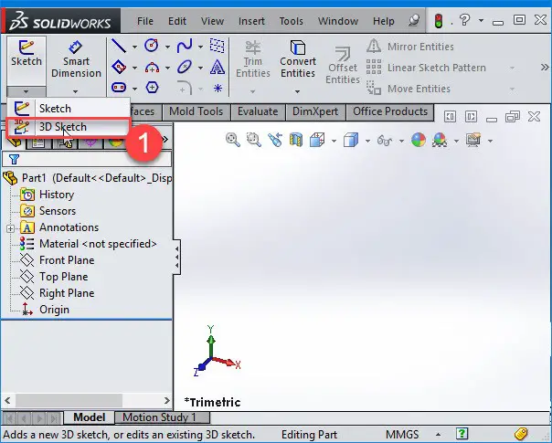Click the Zoom to Area icon
Viewport: 552px width, 443px height.
tap(254, 140)
